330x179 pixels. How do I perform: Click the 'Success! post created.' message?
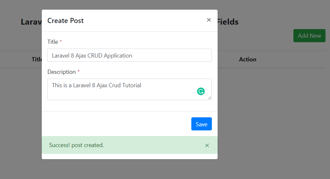click(76, 145)
